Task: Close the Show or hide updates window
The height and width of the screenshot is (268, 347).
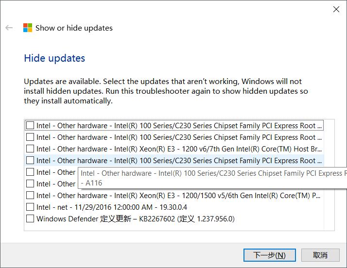Action: [336, 9]
